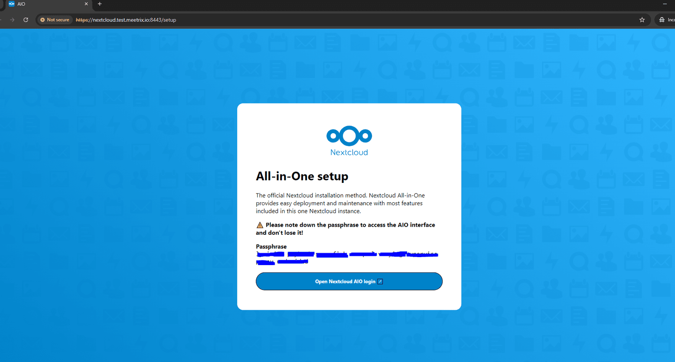Screen dimensions: 675x362
Task: Click the Nextcloud logo
Action: click(x=349, y=141)
